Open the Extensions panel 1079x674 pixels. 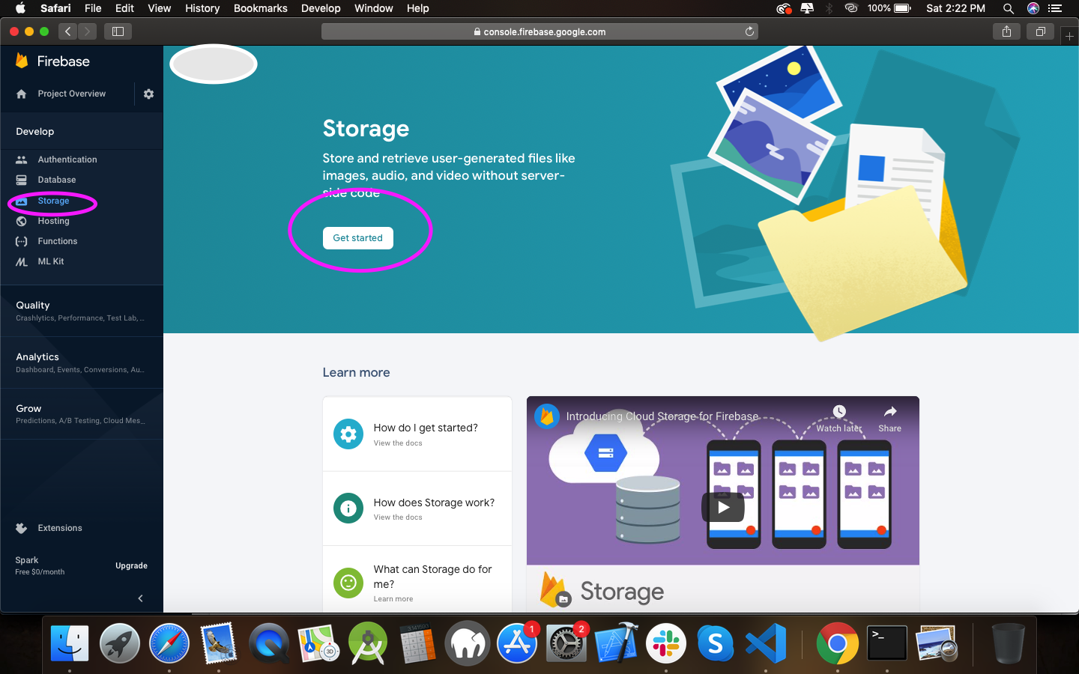pos(60,527)
